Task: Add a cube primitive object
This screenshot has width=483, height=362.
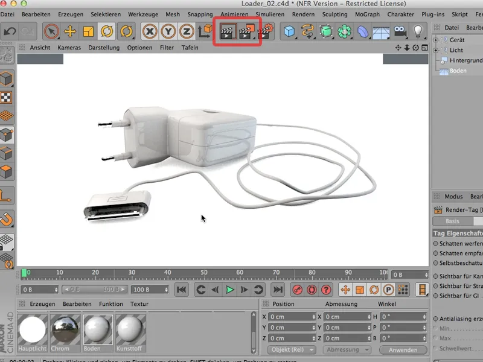Action: pyautogui.click(x=289, y=31)
